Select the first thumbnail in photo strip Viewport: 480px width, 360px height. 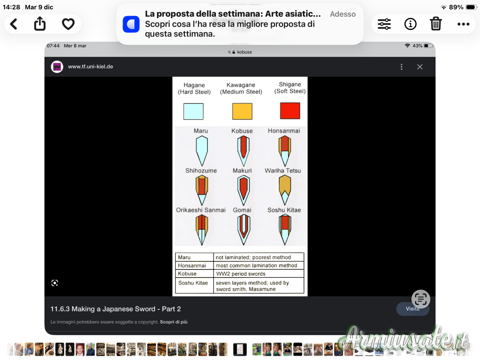(10, 349)
